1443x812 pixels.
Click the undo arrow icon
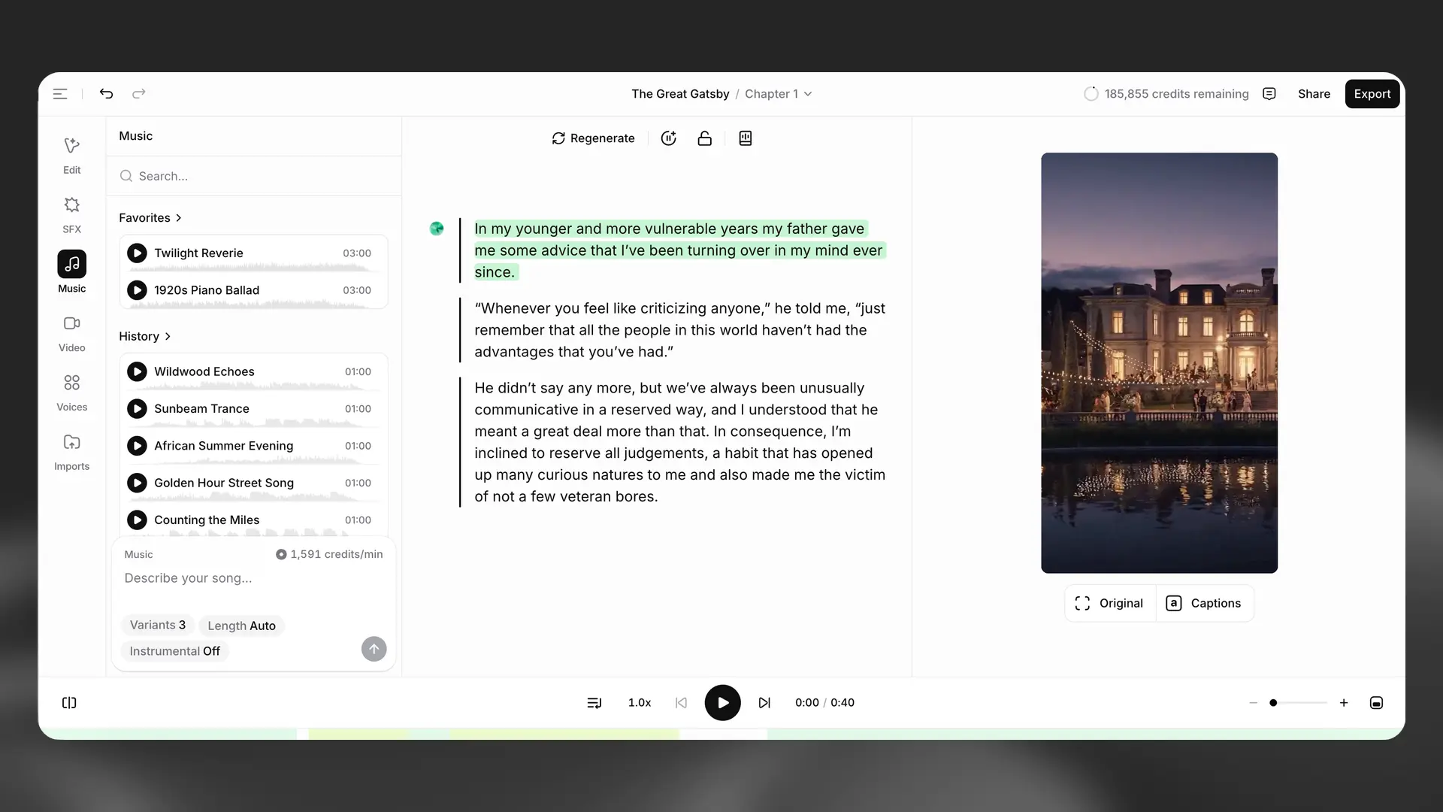[x=106, y=94]
